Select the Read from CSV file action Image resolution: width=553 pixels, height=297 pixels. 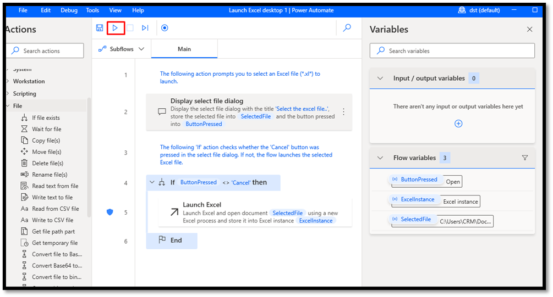56,209
